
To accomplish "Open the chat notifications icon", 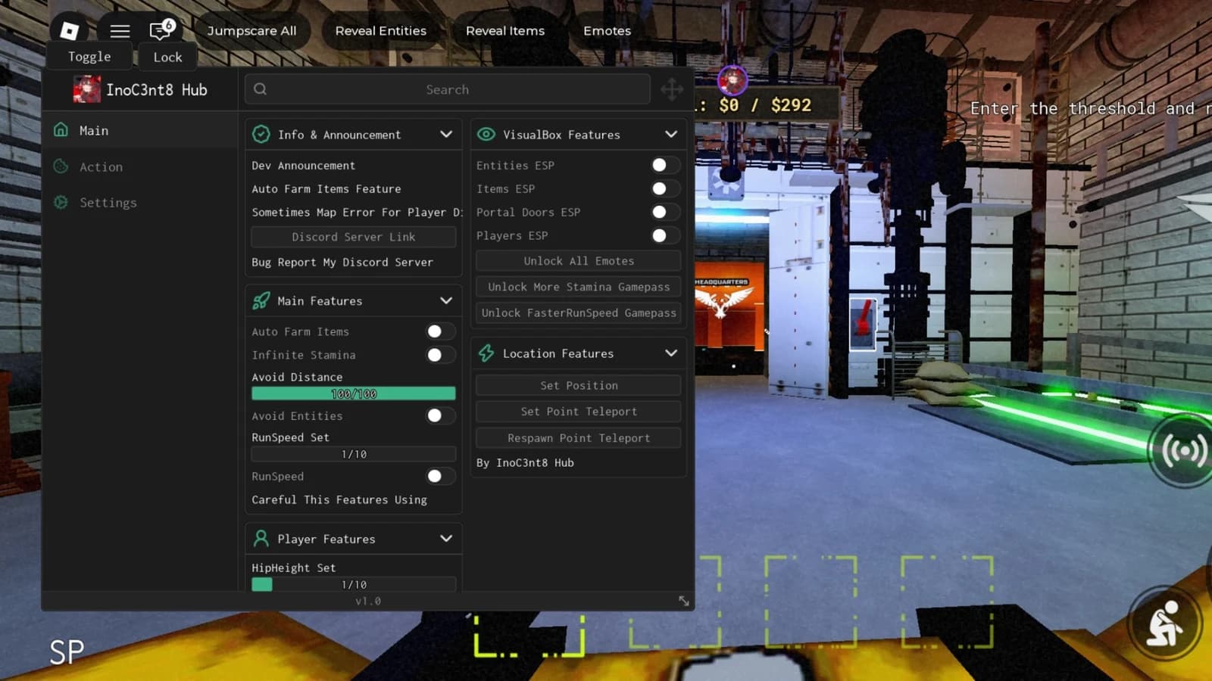I will click(161, 30).
